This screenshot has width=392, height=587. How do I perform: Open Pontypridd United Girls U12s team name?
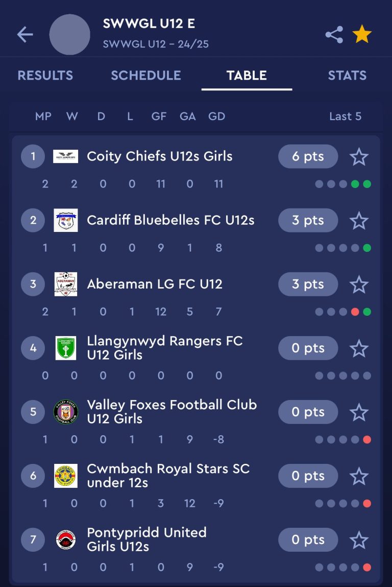[x=146, y=539]
